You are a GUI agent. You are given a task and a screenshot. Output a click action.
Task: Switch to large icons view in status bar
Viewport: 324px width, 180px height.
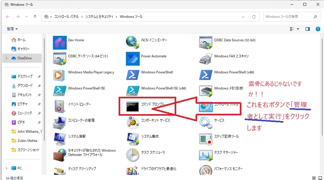coord(320,178)
